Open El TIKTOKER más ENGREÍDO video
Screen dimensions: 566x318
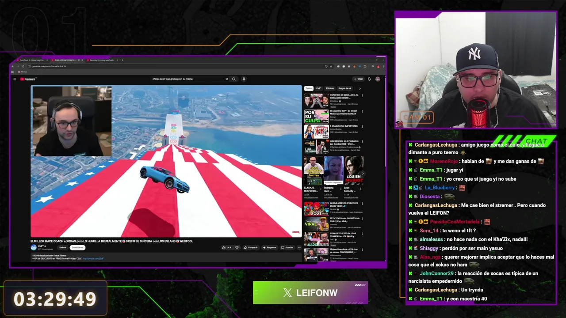(x=333, y=223)
